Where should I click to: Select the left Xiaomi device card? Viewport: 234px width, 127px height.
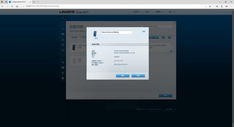[78, 48]
